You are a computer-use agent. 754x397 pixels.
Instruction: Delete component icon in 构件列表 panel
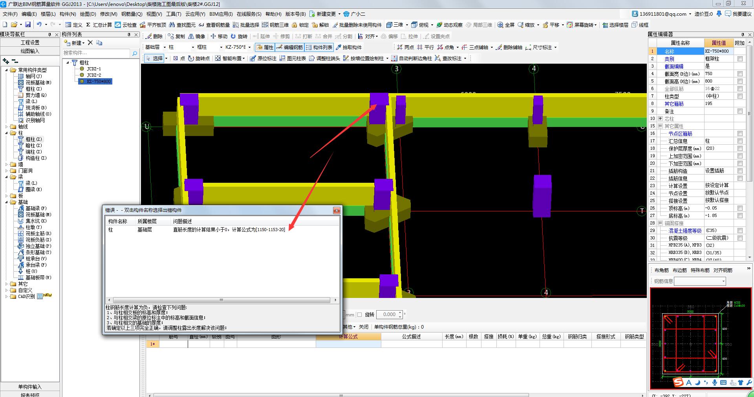(x=90, y=42)
